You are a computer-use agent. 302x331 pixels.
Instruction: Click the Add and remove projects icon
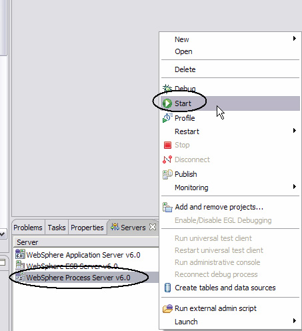point(167,207)
